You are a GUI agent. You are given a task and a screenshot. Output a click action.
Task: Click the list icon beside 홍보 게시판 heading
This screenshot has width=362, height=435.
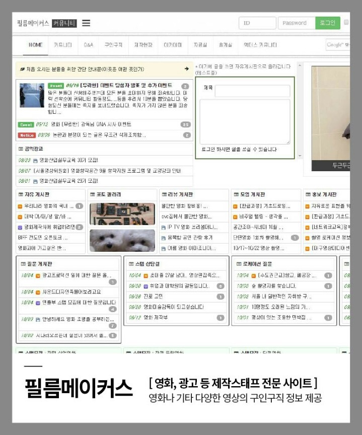coord(308,194)
